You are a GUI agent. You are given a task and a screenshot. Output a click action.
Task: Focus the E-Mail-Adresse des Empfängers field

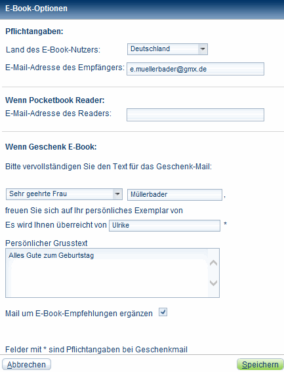pyautogui.click(x=195, y=69)
